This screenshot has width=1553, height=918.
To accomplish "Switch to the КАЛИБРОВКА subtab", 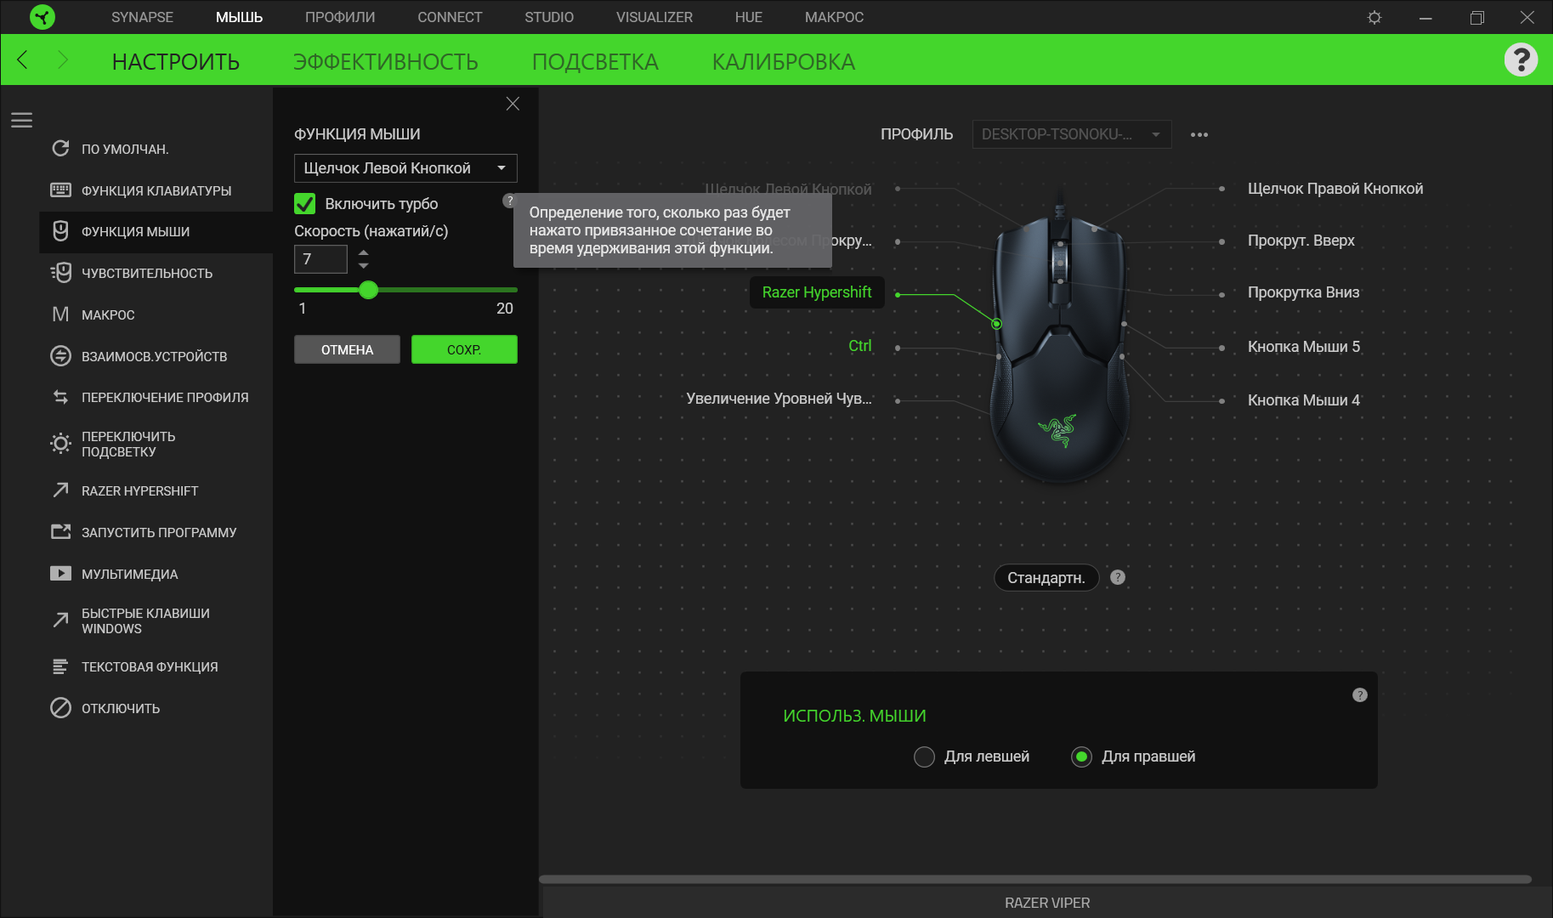I will 784,61.
